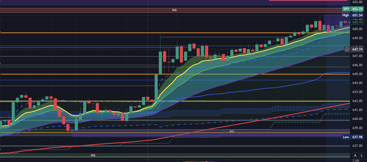Viewport: 367px width, 162px height.
Task: Click the POI label in the top red zone
Action: point(174,10)
